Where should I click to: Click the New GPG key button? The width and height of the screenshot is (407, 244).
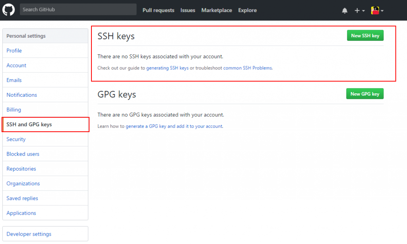point(365,94)
